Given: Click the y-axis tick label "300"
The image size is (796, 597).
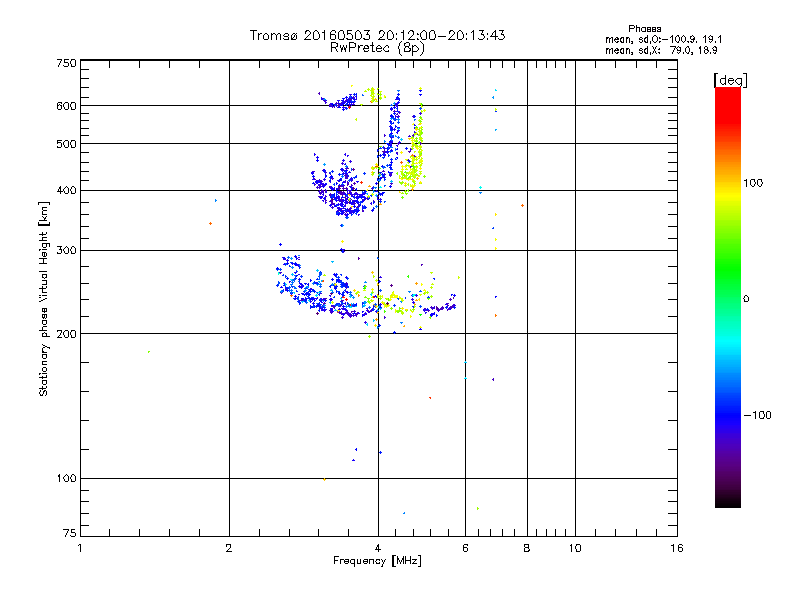Looking at the screenshot, I should (x=66, y=251).
